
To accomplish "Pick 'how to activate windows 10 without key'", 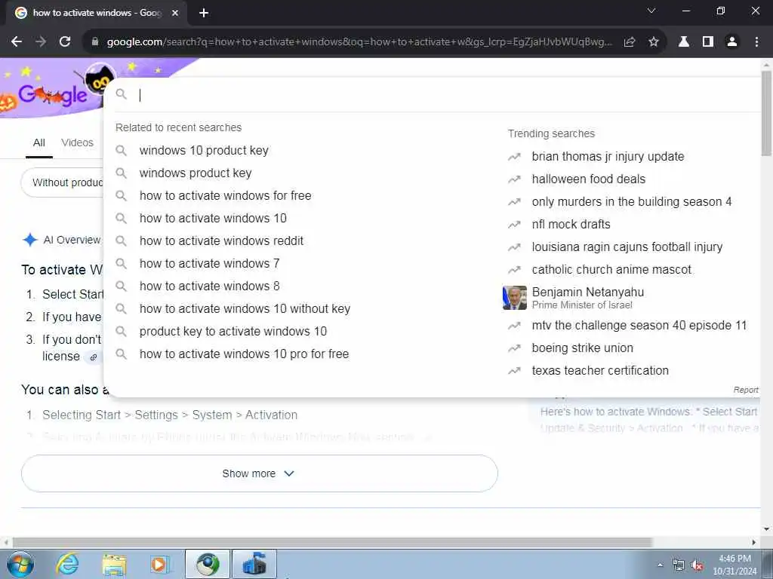I will (x=245, y=308).
